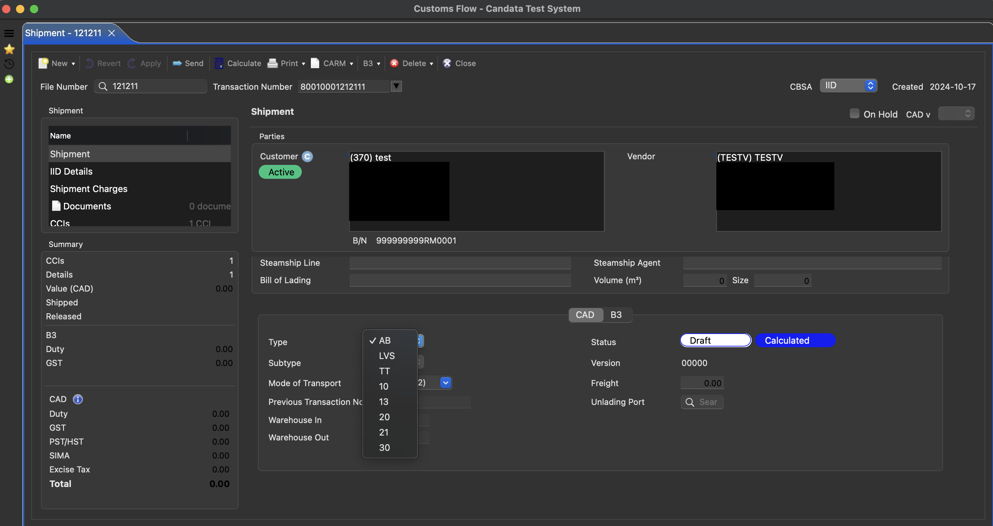Select Shipment Charges in the list
993x526 pixels.
(x=139, y=189)
